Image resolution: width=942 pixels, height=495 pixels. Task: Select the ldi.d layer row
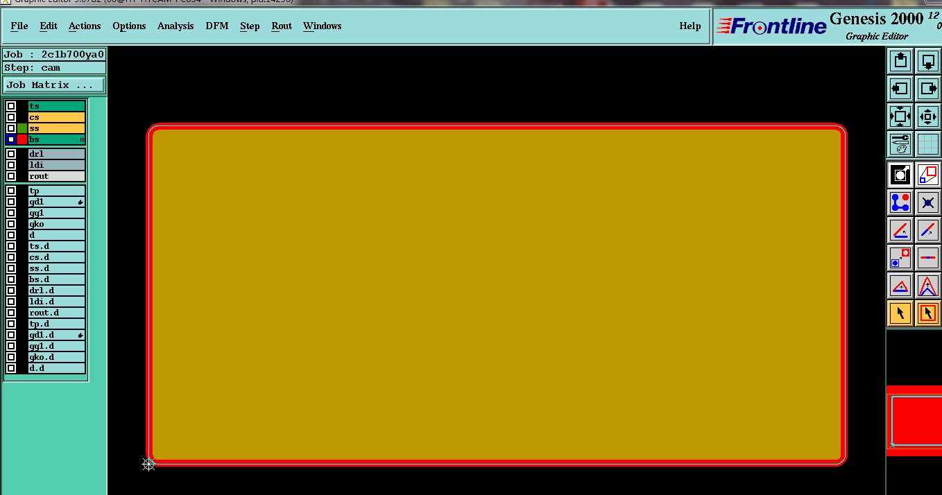[57, 302]
